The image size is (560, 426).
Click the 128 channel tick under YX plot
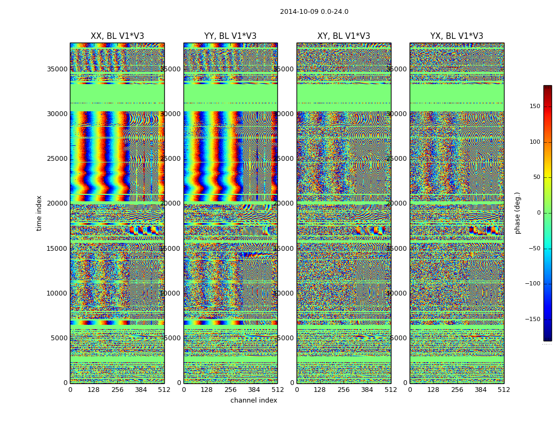coord(433,390)
